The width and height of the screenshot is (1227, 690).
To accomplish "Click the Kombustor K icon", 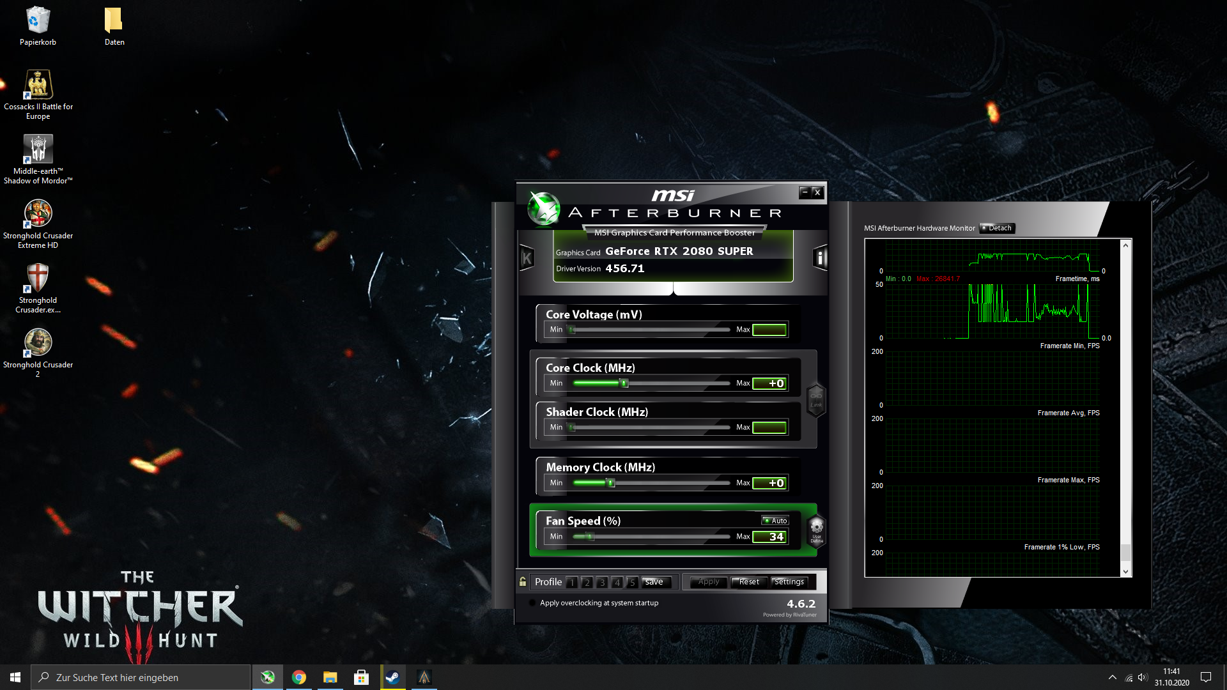I will (527, 258).
